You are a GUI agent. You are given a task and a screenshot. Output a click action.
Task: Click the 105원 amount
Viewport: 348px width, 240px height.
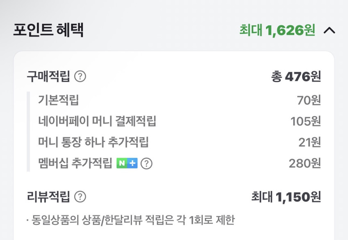click(x=305, y=121)
